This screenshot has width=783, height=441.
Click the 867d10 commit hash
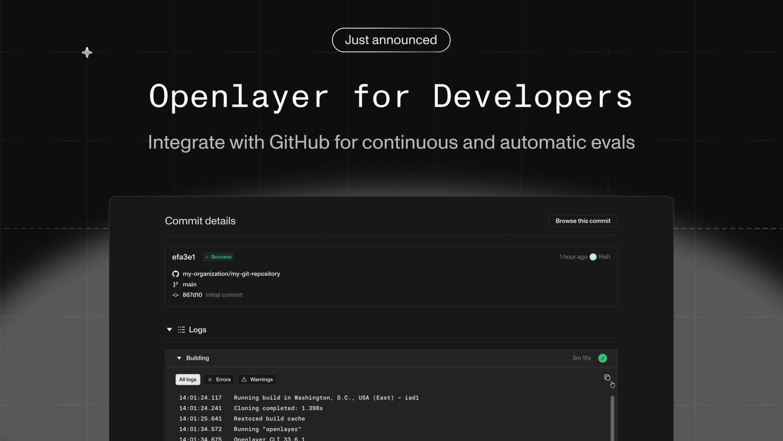pyautogui.click(x=192, y=295)
